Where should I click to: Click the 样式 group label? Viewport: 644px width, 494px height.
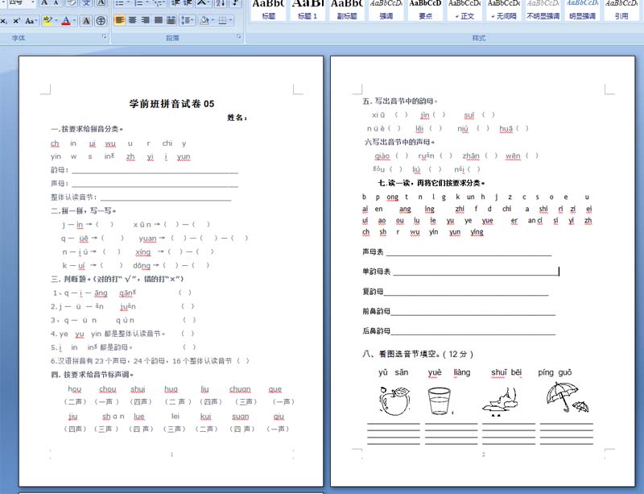478,38
